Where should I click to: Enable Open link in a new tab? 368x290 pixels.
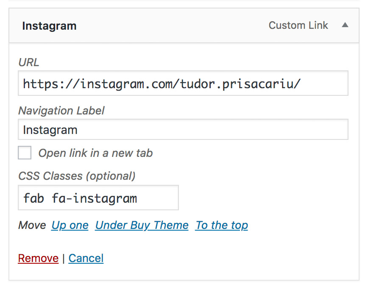[25, 153]
